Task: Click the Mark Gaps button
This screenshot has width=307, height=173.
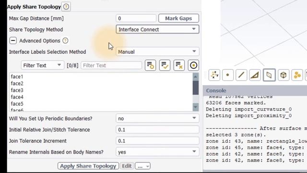Action: (178, 18)
